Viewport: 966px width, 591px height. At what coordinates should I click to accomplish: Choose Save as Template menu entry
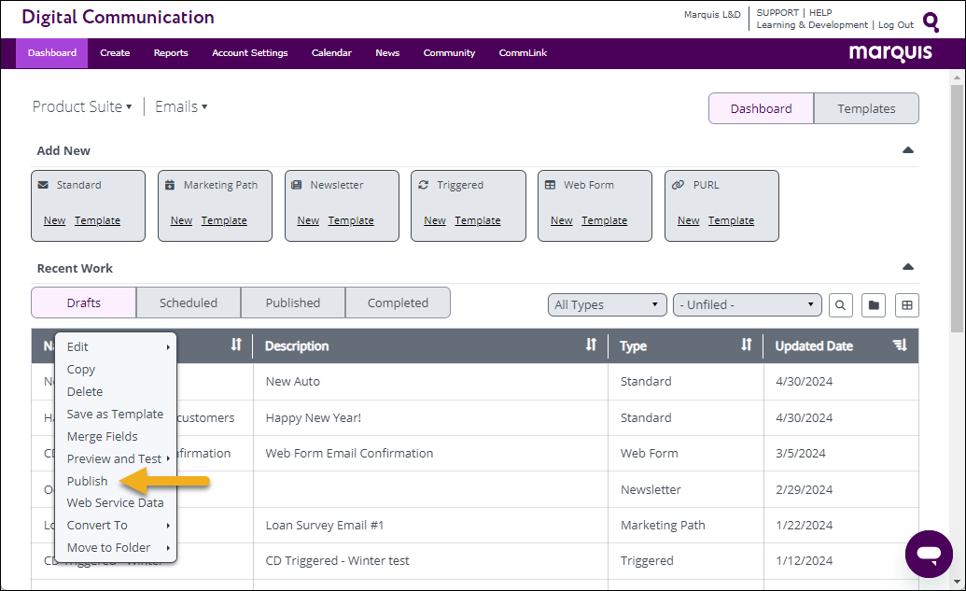click(x=115, y=415)
